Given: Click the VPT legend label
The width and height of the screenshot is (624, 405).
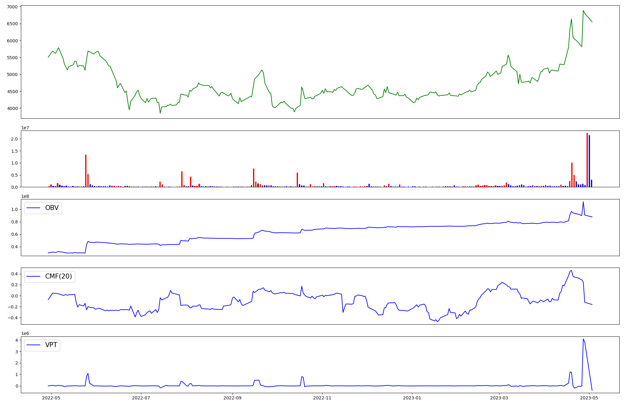Looking at the screenshot, I should [x=51, y=345].
